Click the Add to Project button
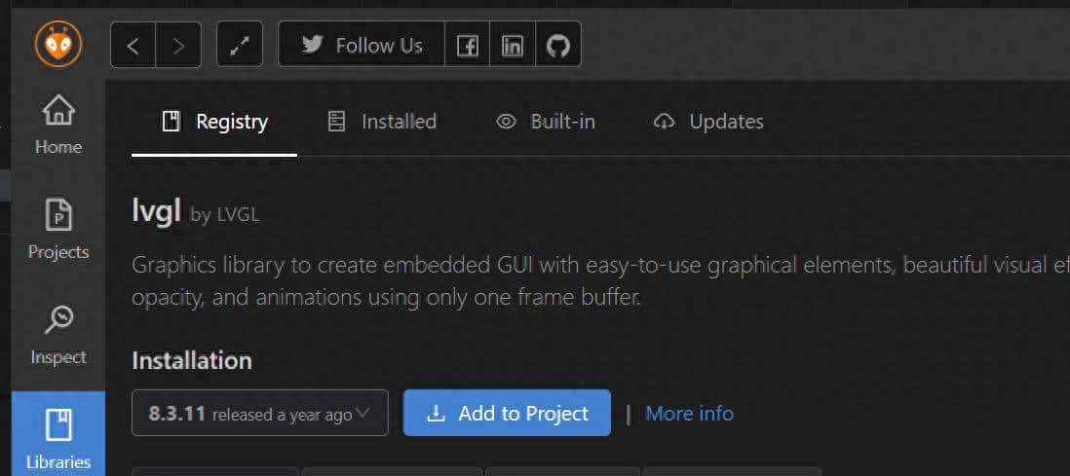 507,413
